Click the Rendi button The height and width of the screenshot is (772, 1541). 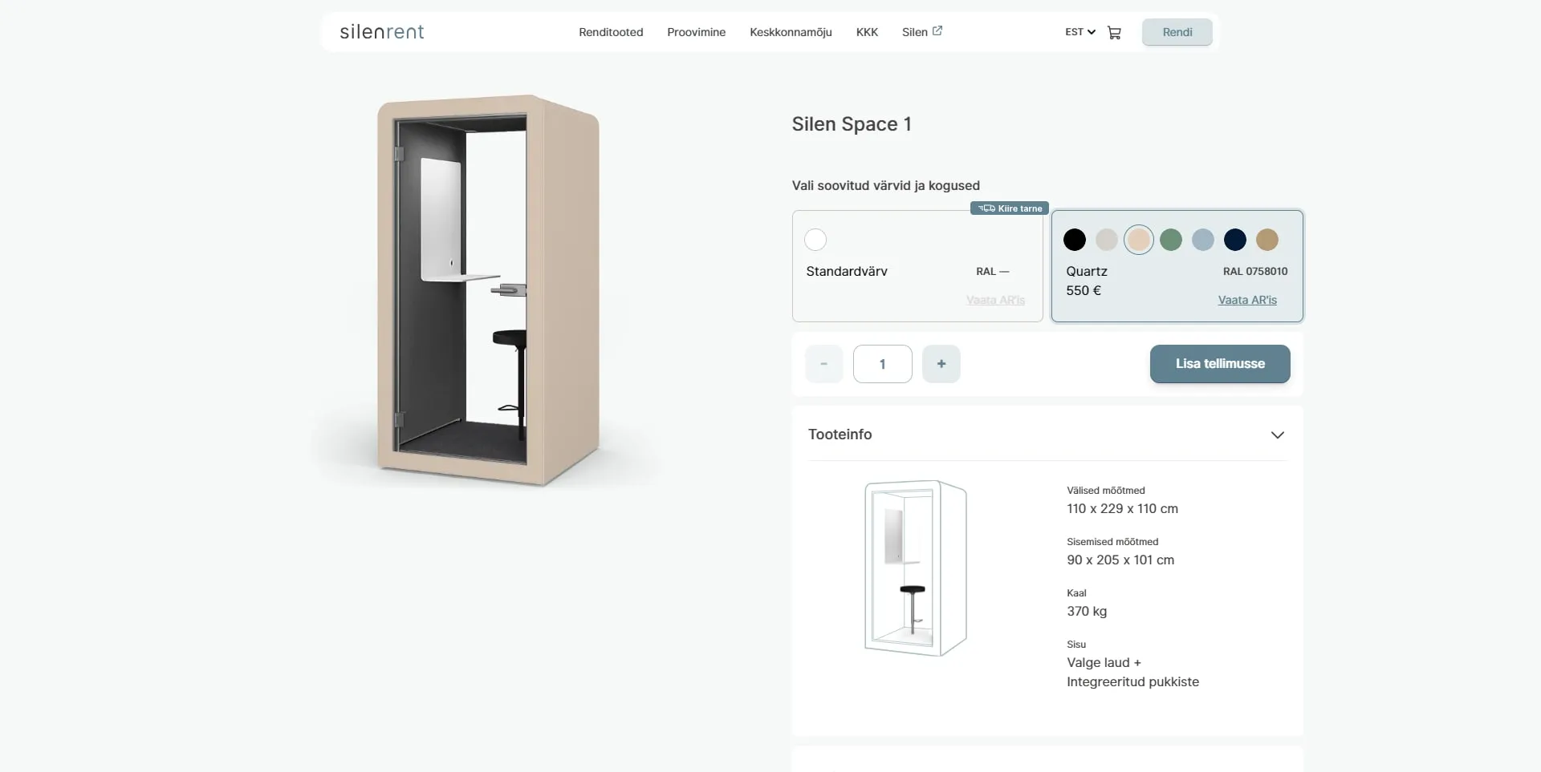[1177, 32]
